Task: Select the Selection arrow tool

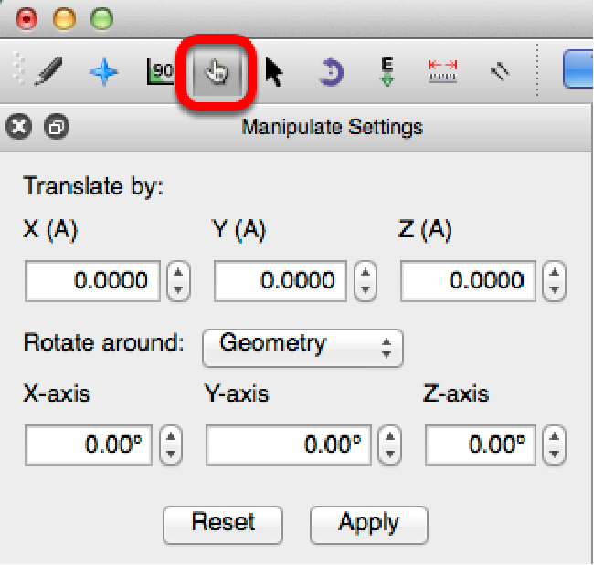Action: point(273,72)
